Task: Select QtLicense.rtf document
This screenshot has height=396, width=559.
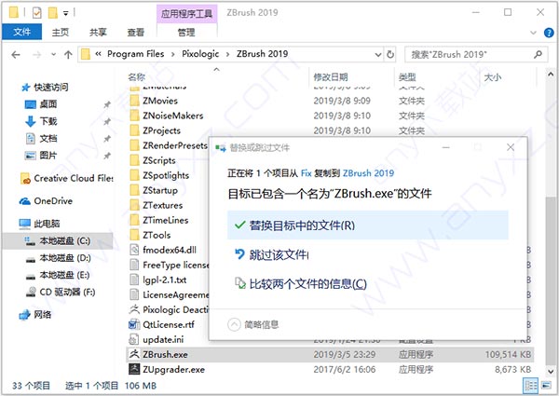Action: pyautogui.click(x=169, y=325)
